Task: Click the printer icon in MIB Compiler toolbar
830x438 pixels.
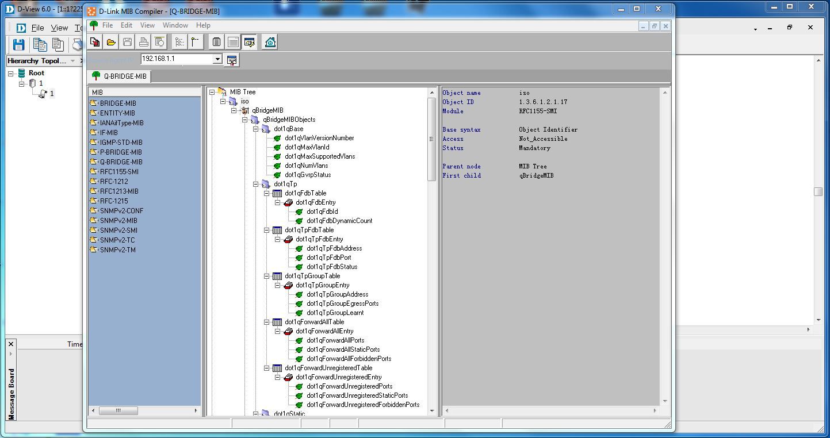Action: point(143,42)
